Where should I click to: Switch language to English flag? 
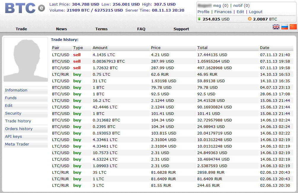[276, 27]
